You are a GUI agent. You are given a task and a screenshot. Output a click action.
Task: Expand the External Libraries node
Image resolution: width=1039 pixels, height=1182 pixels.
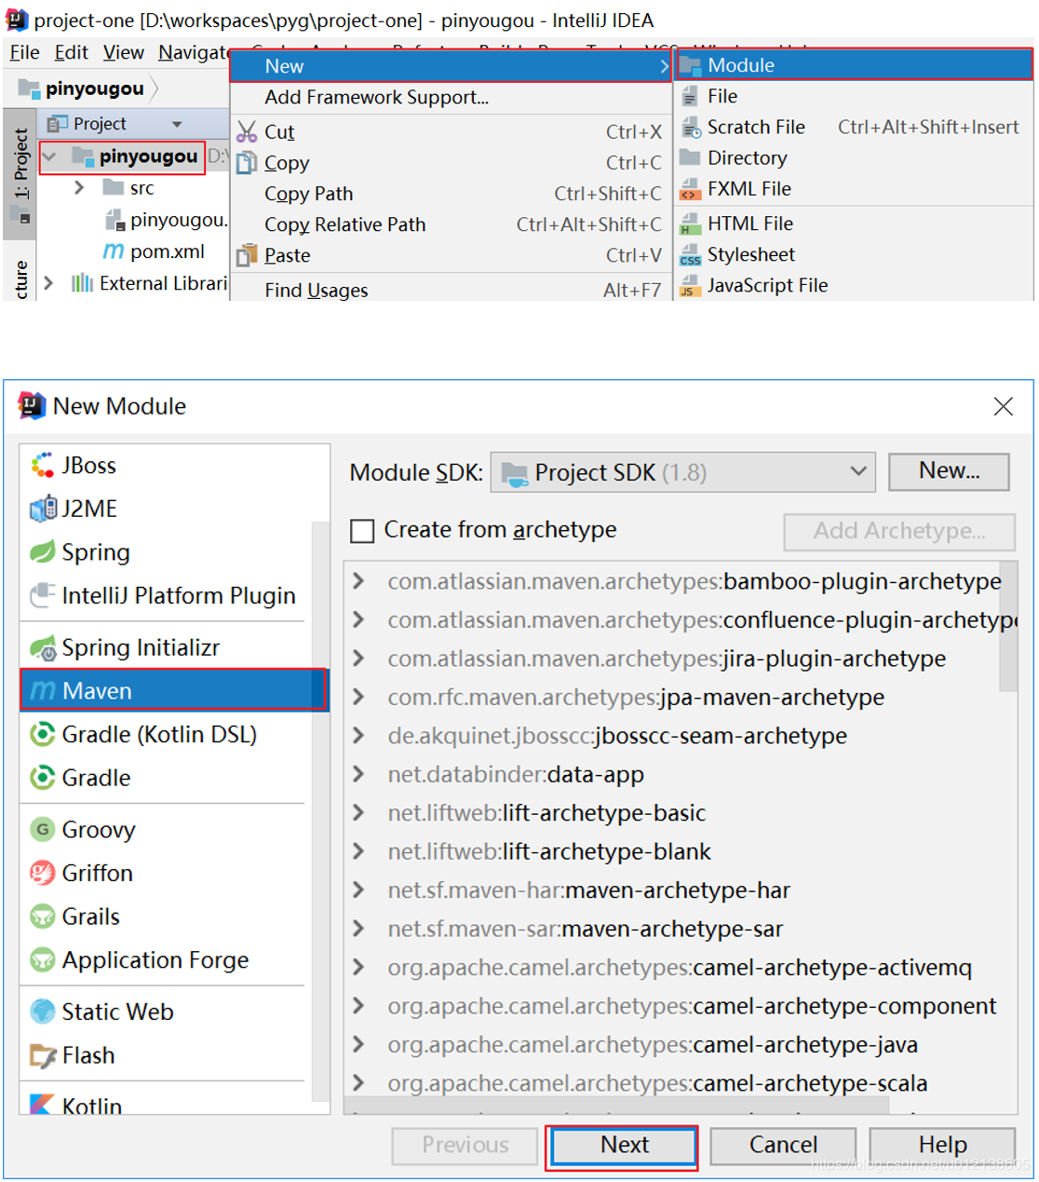49,283
